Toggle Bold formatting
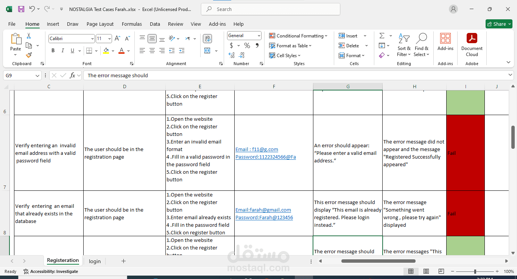The width and height of the screenshot is (517, 279). 53,51
